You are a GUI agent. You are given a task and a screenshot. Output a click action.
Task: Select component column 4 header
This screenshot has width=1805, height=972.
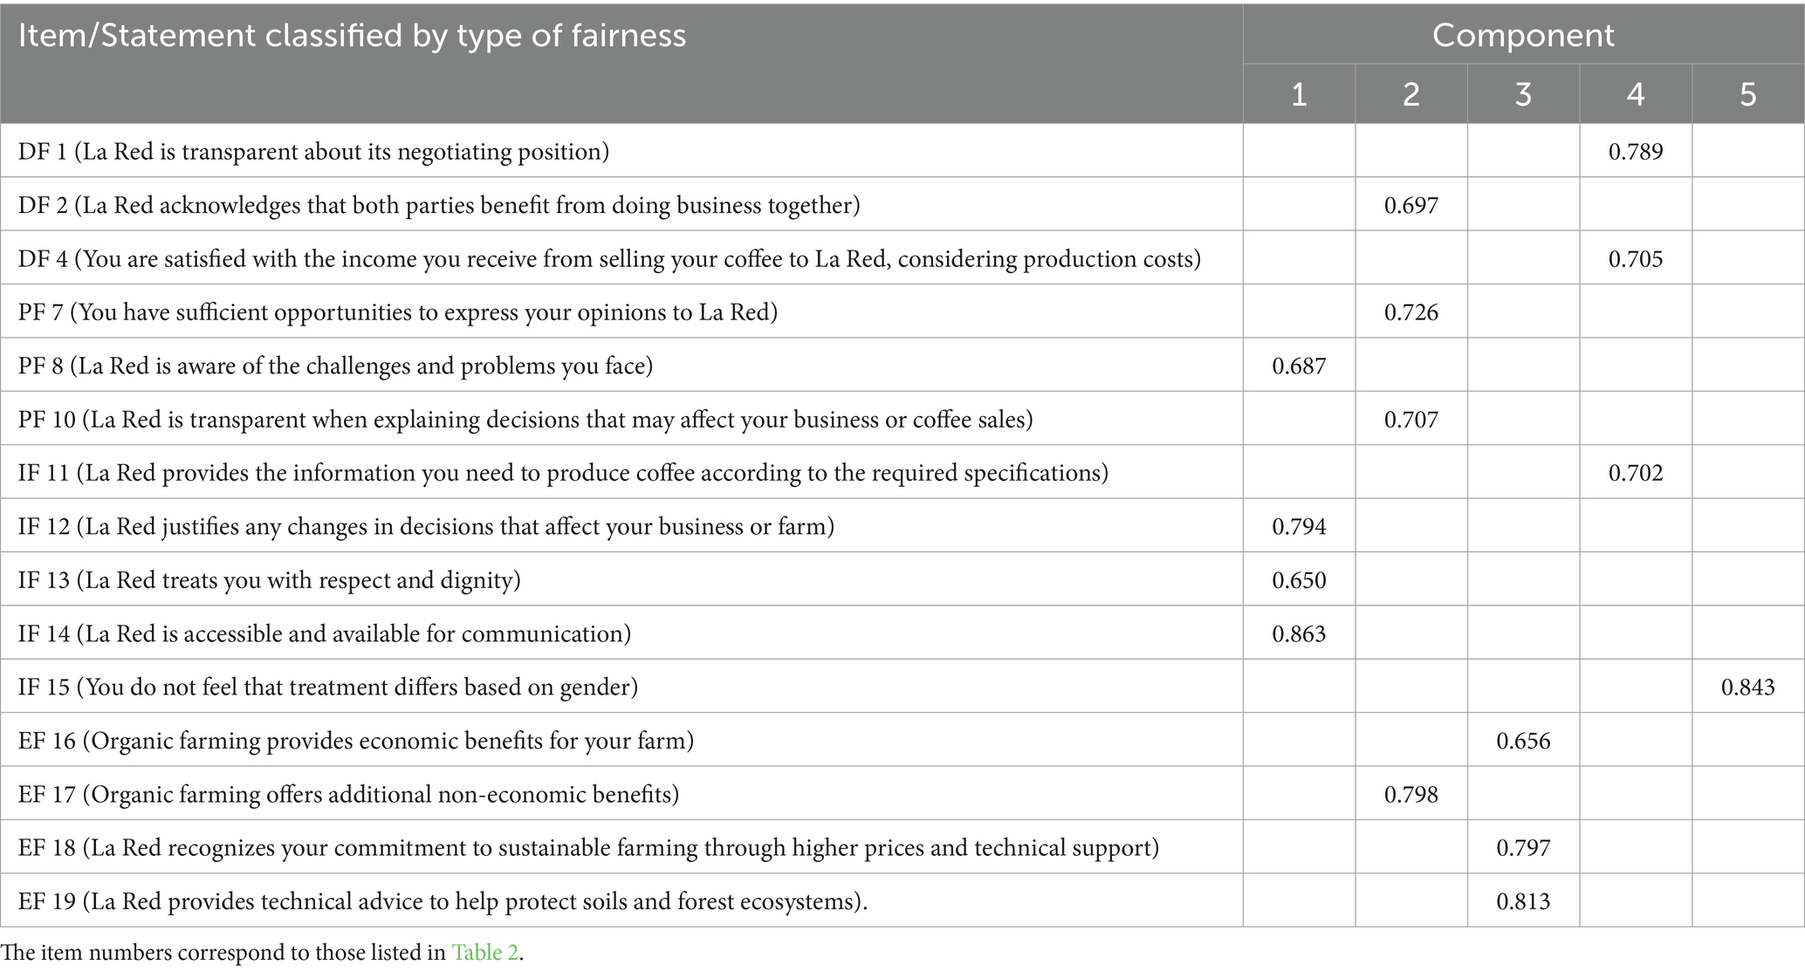point(1635,94)
